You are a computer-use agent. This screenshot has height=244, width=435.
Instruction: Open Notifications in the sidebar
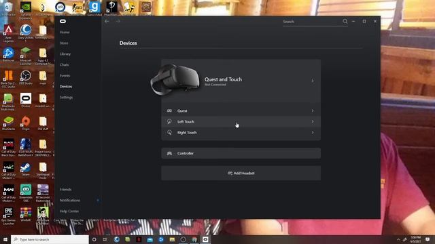(x=69, y=201)
